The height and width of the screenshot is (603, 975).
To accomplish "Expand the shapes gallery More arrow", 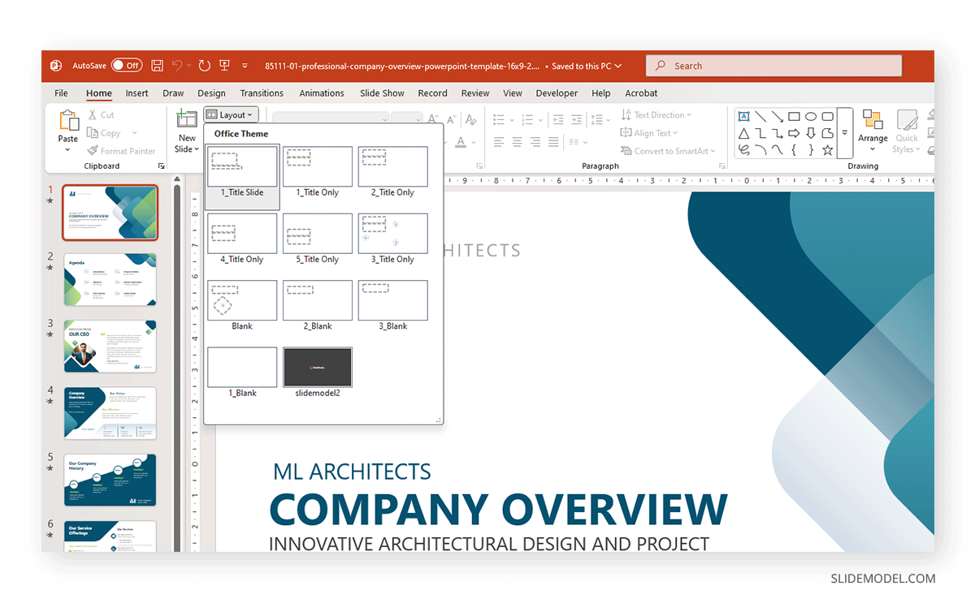I will (845, 133).
